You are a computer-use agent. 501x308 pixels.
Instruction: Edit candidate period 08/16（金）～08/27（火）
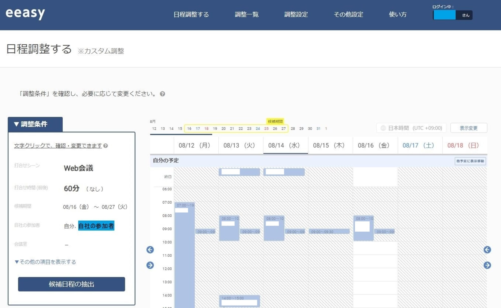(x=95, y=207)
